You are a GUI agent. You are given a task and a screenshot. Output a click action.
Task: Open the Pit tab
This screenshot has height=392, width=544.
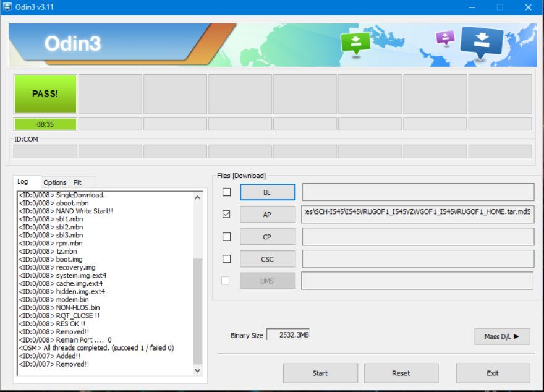click(78, 182)
